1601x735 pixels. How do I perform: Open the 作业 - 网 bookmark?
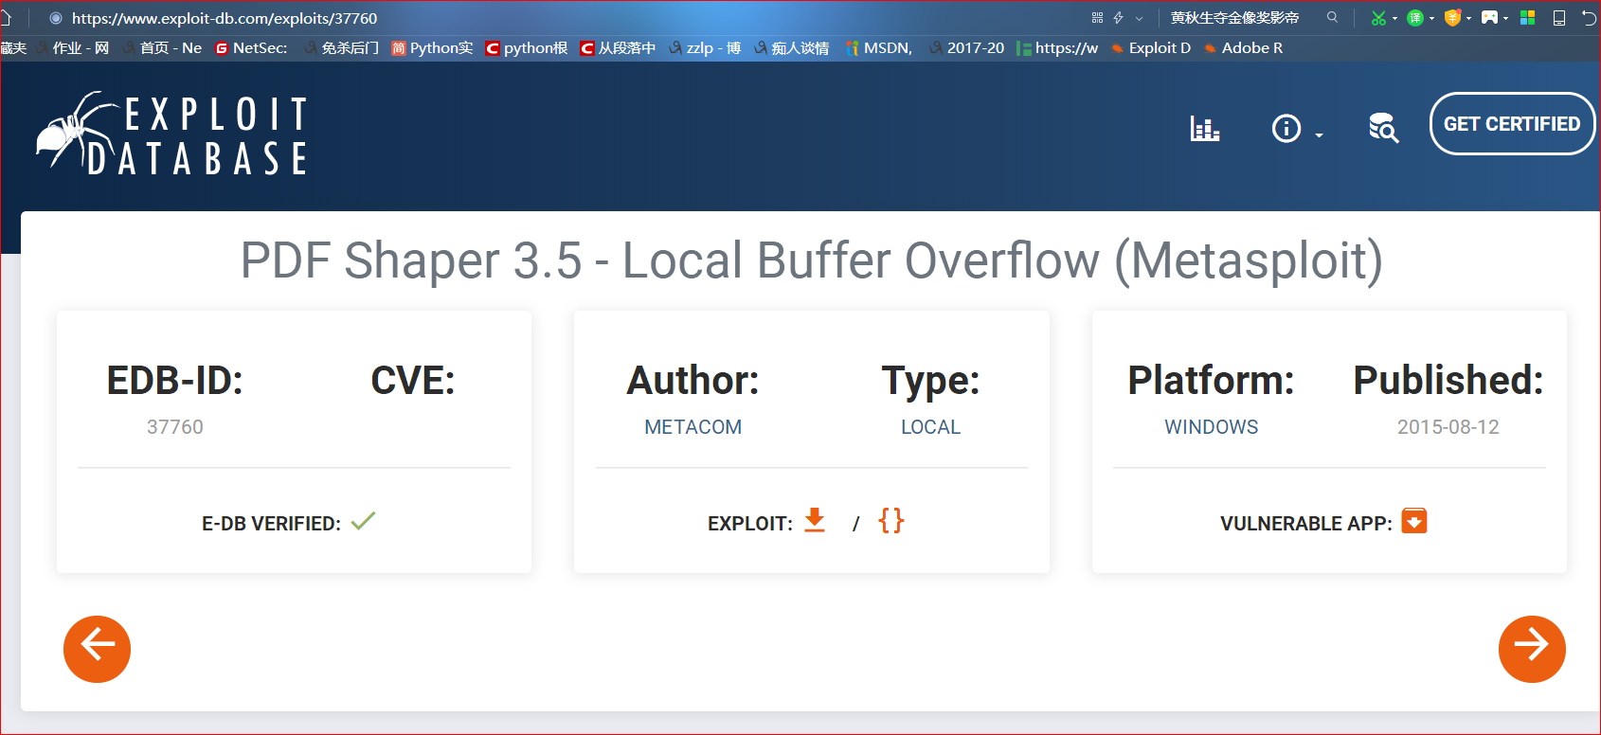click(x=73, y=48)
